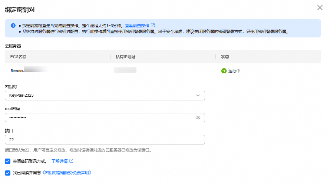Toggle password visibility eye icon
Image resolution: width=327 pixels, height=183 pixels.
tap(198, 117)
